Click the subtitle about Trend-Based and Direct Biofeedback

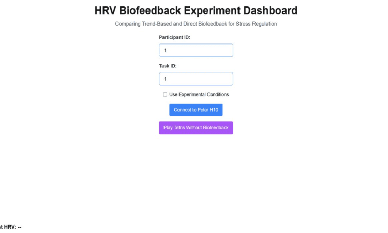pos(196,24)
